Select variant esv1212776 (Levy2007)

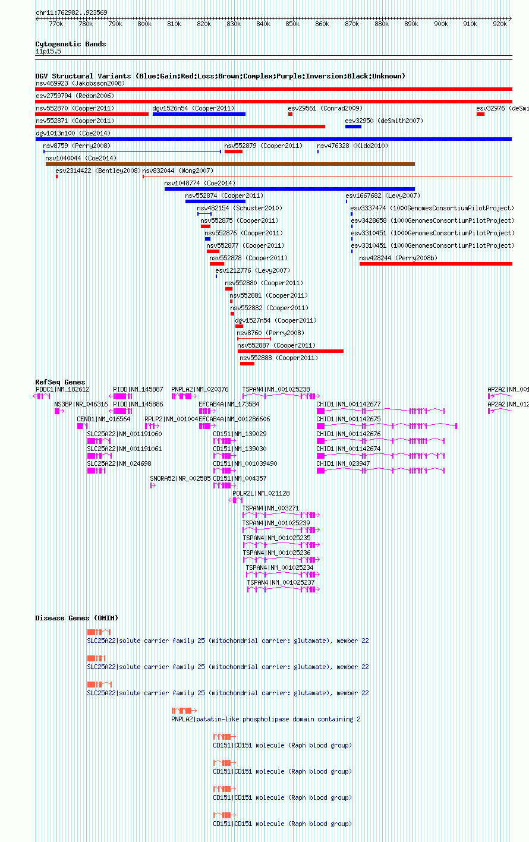pyautogui.click(x=253, y=270)
